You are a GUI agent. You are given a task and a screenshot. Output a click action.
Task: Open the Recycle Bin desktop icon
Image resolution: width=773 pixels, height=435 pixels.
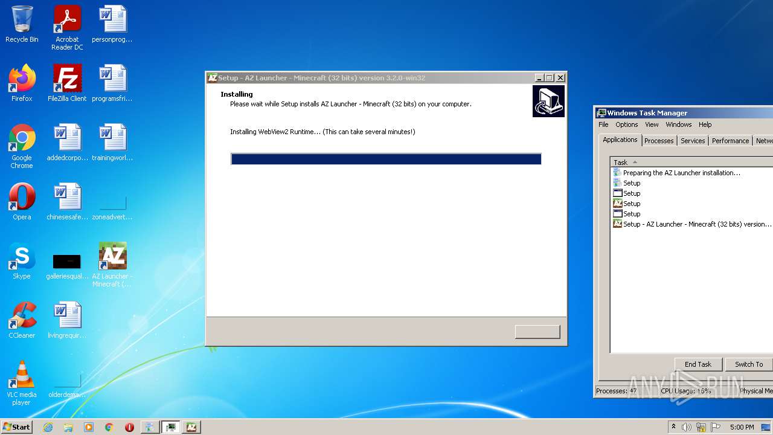pyautogui.click(x=22, y=24)
